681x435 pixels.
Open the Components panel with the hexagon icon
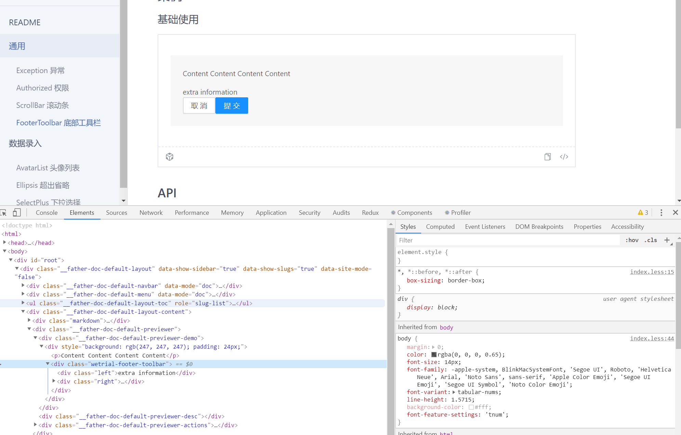(x=393, y=212)
